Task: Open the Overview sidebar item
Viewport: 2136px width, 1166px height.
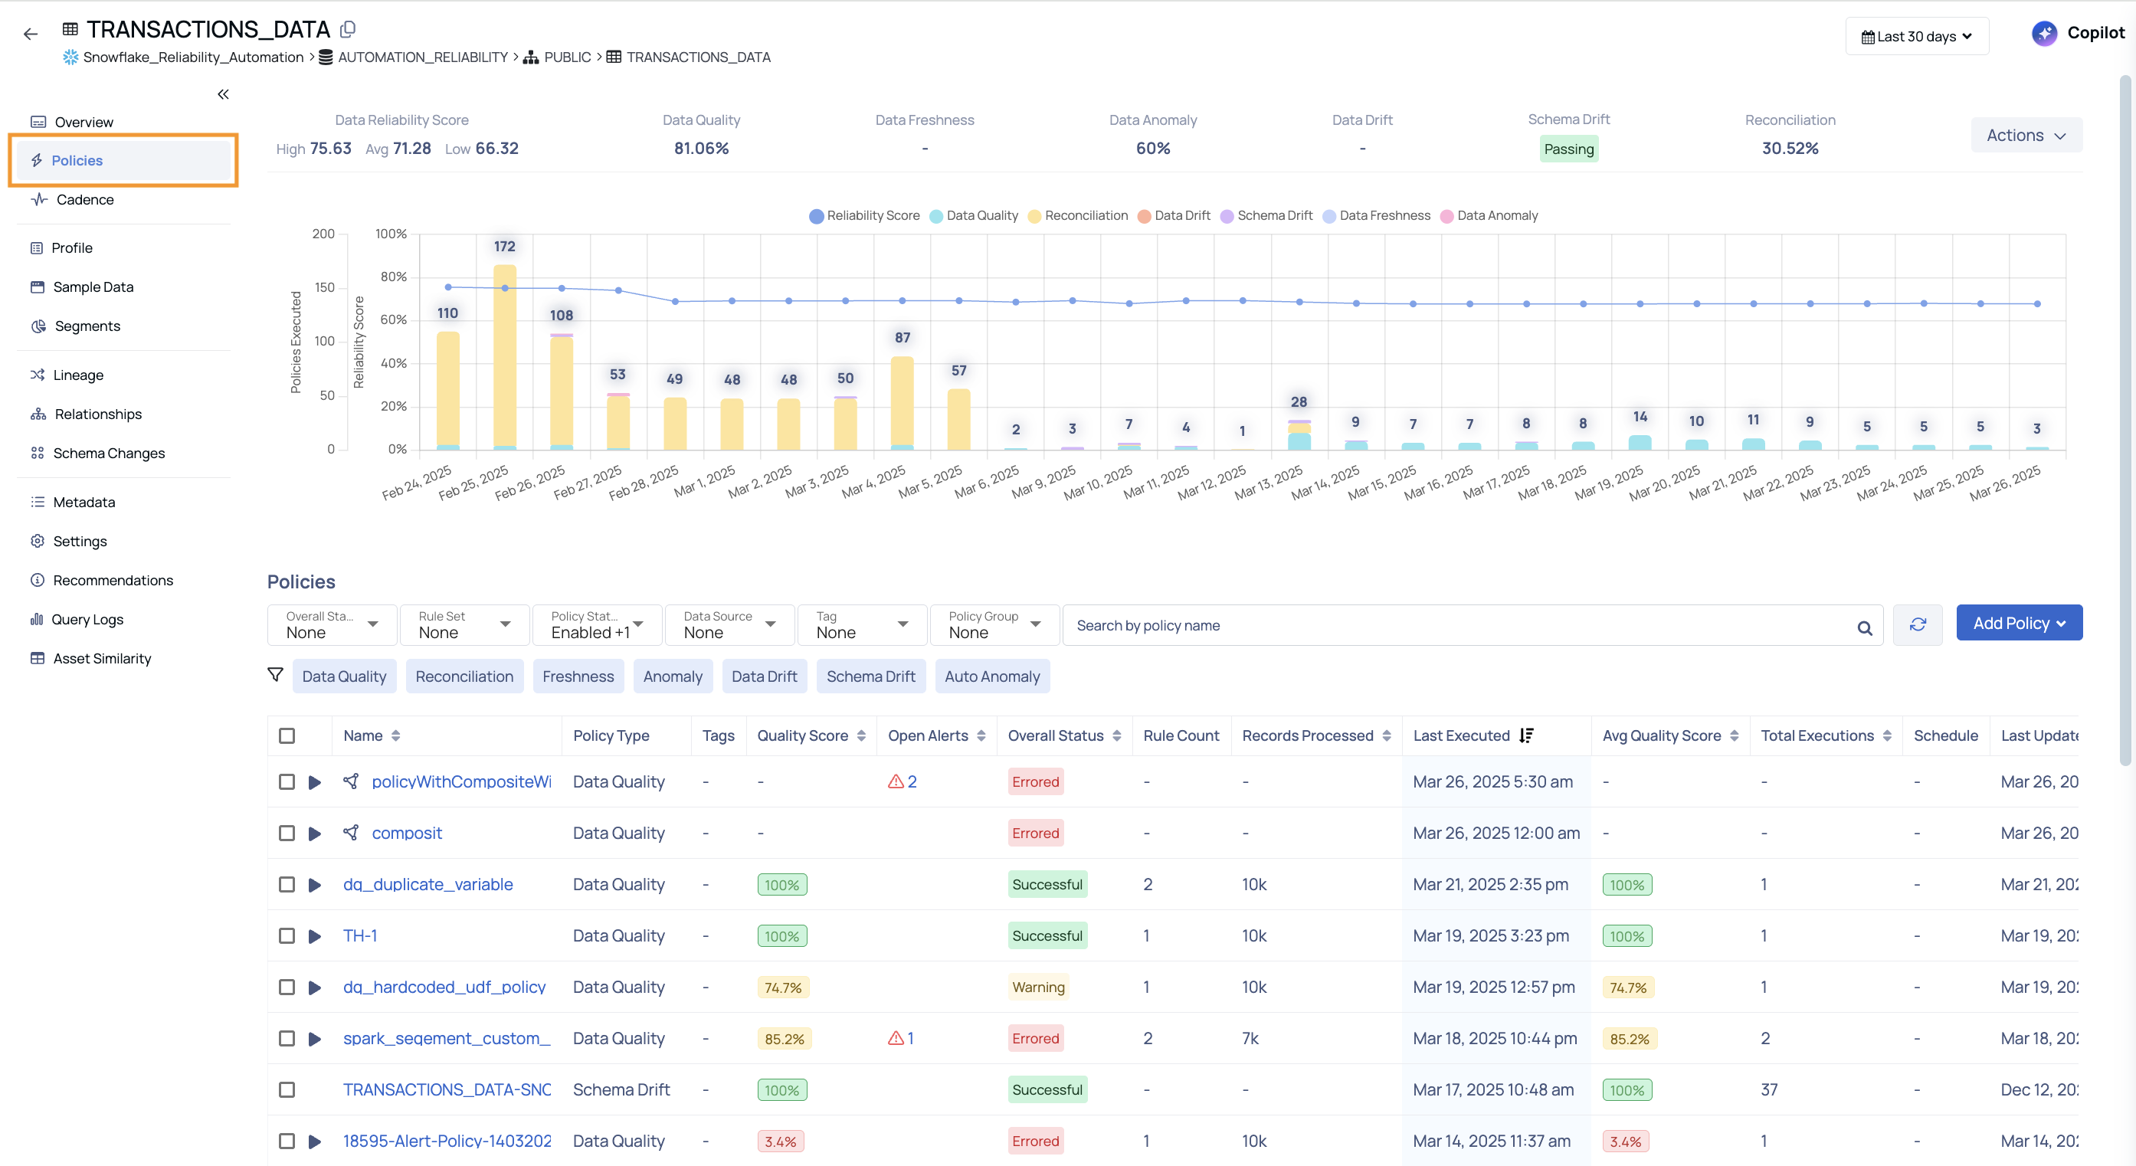Action: (83, 122)
